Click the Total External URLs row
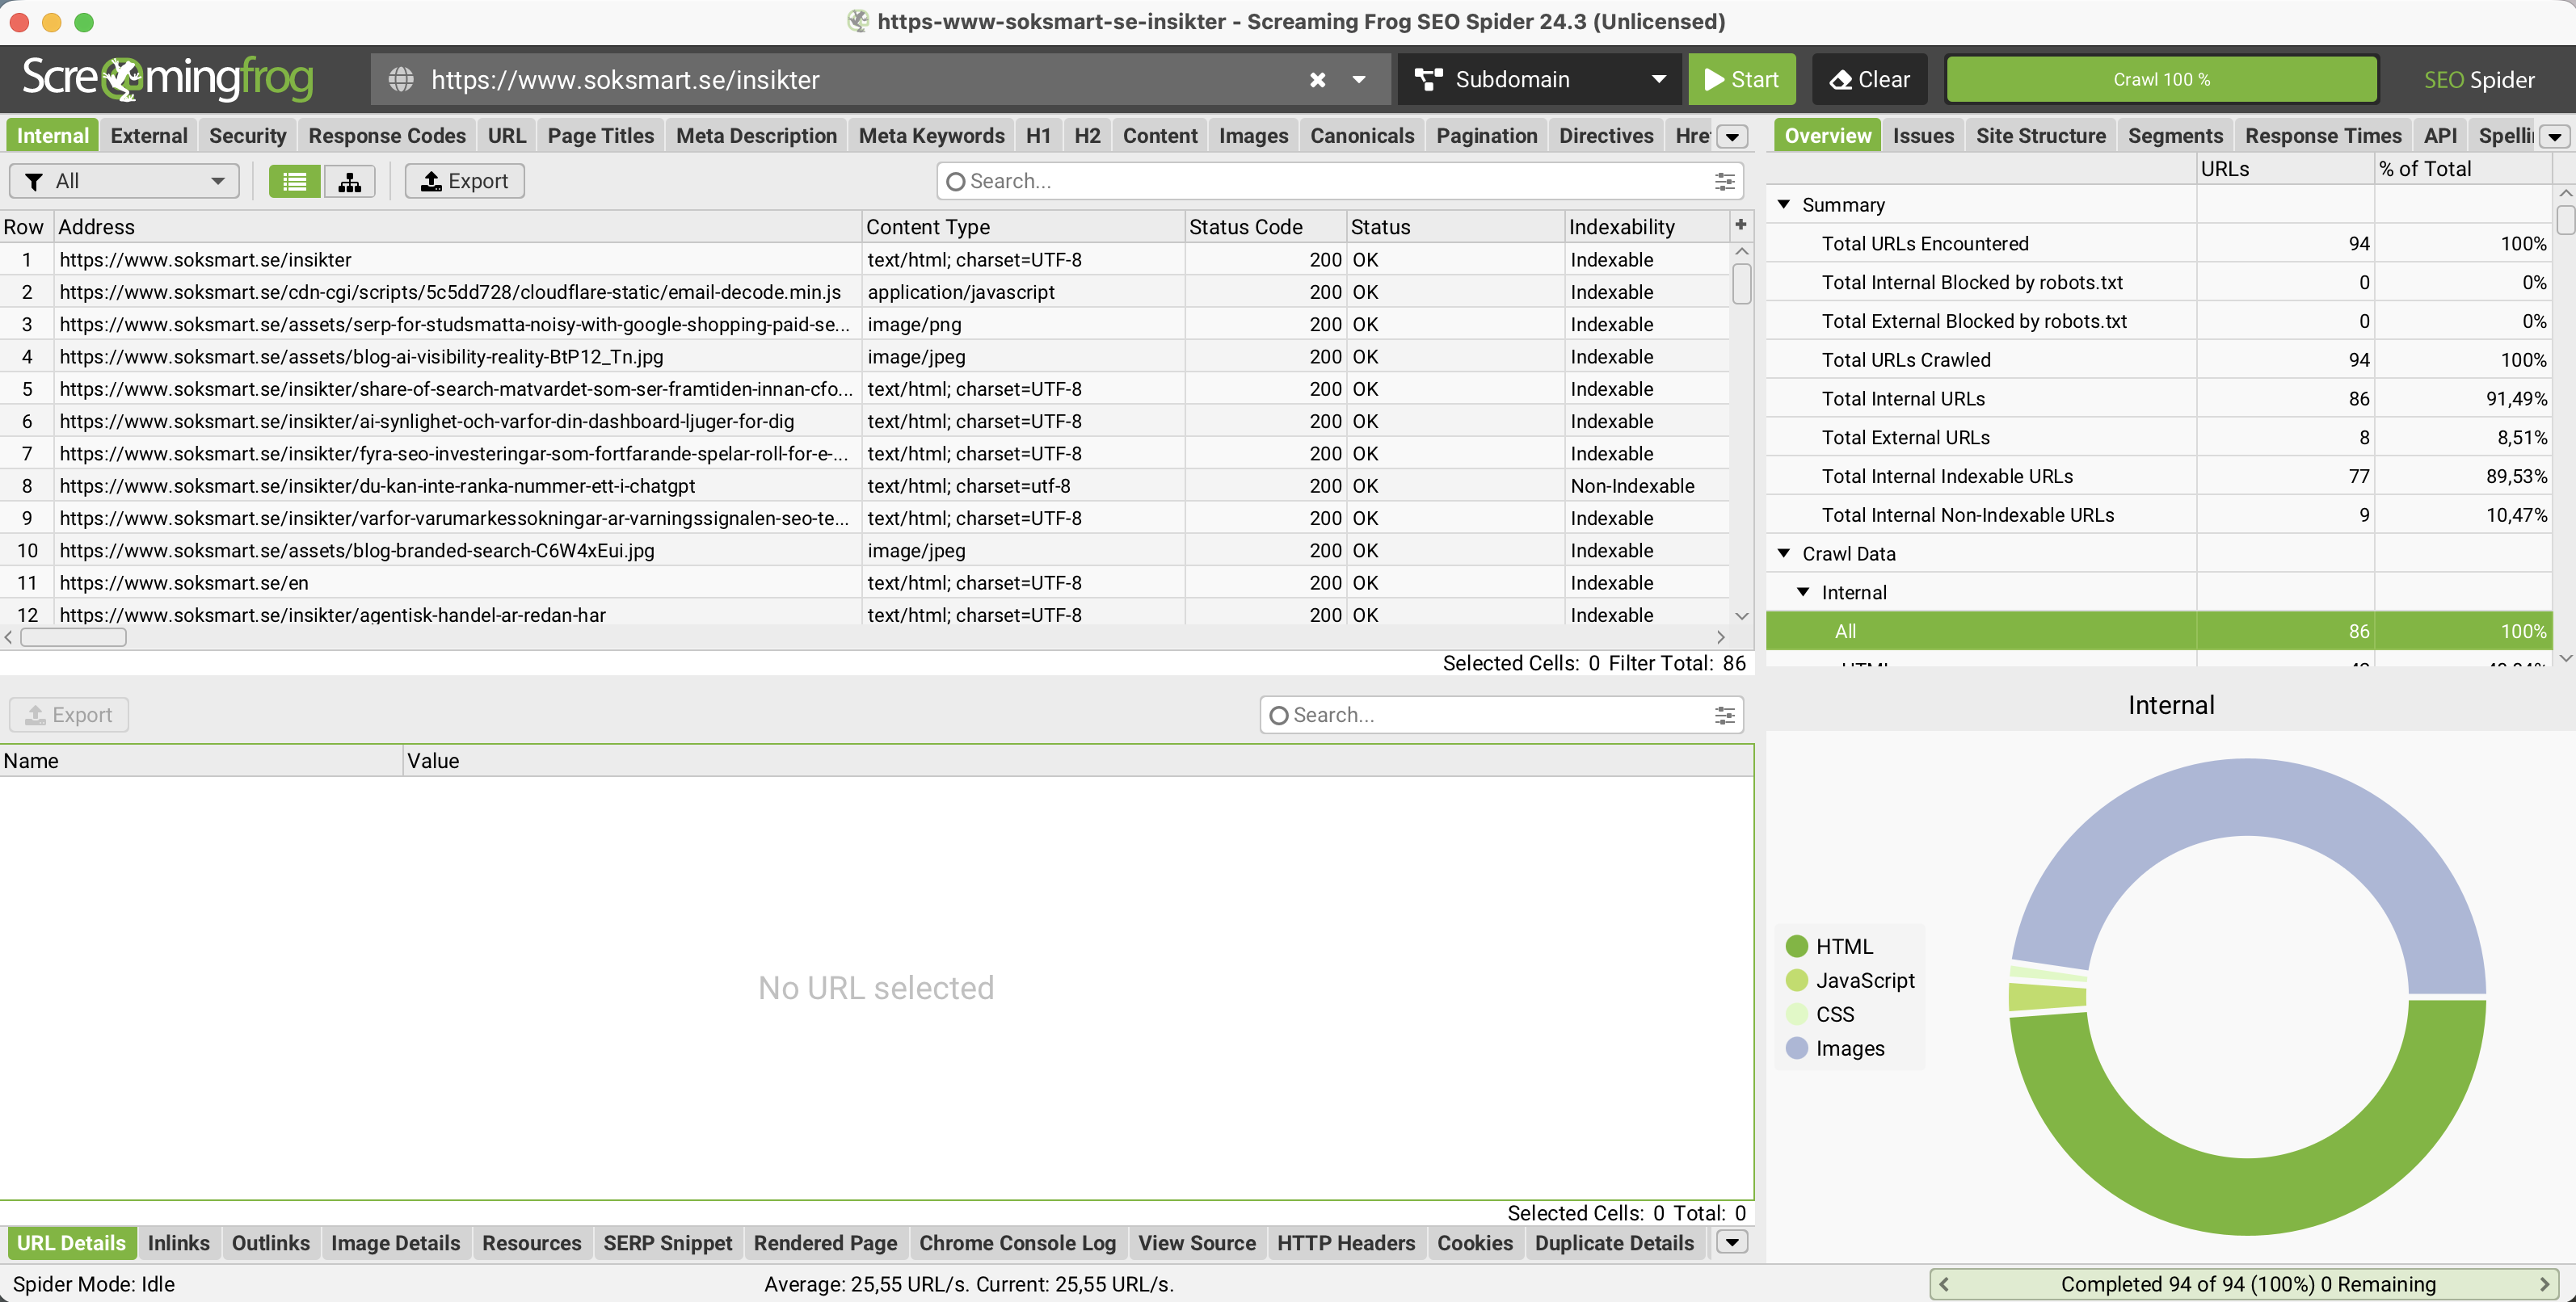 pos(2158,438)
